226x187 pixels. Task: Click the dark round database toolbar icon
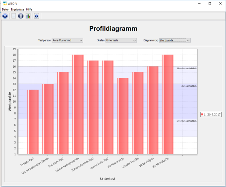pos(21,16)
